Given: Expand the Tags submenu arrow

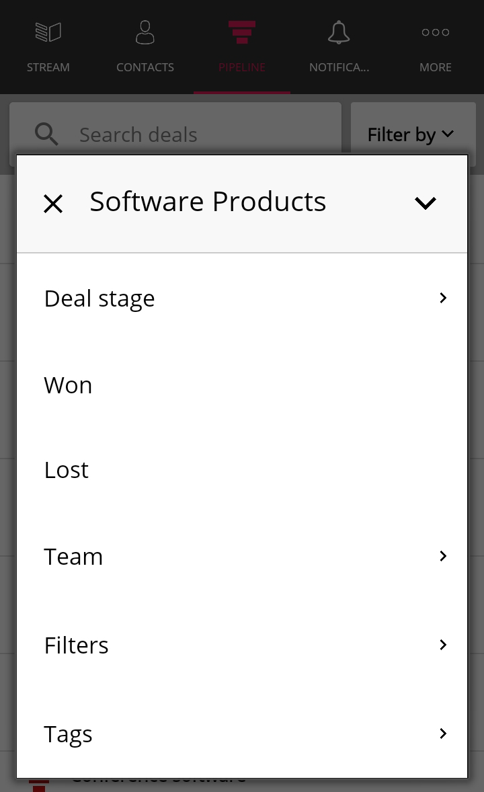Looking at the screenshot, I should (x=443, y=734).
